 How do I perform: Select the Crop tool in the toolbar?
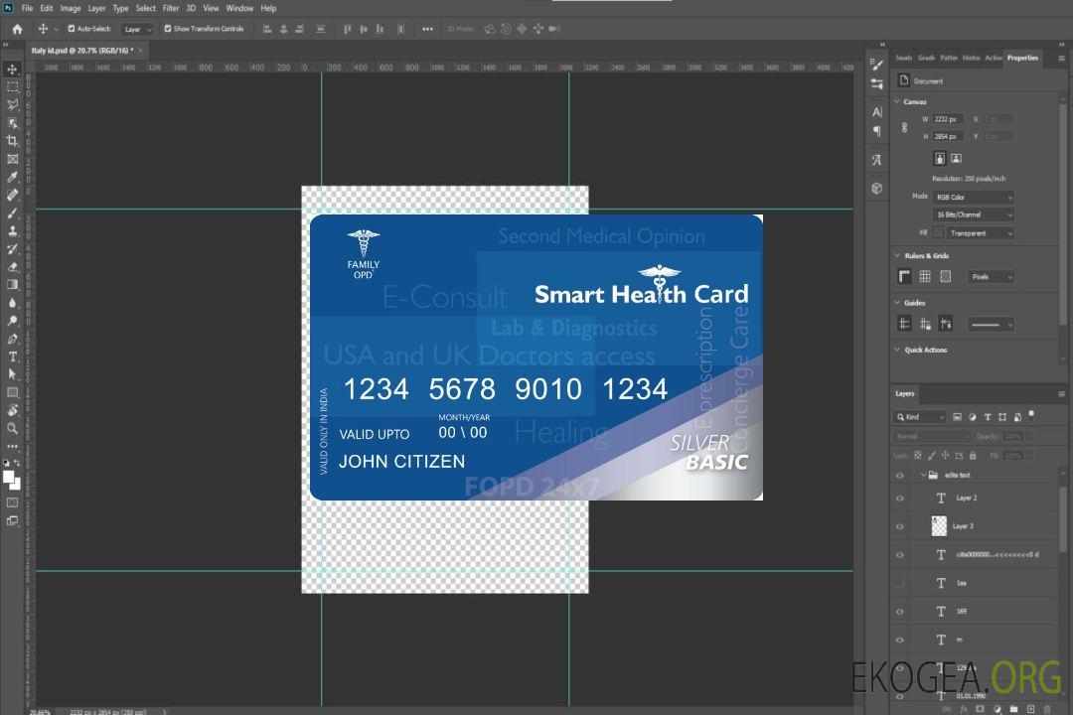coord(13,141)
